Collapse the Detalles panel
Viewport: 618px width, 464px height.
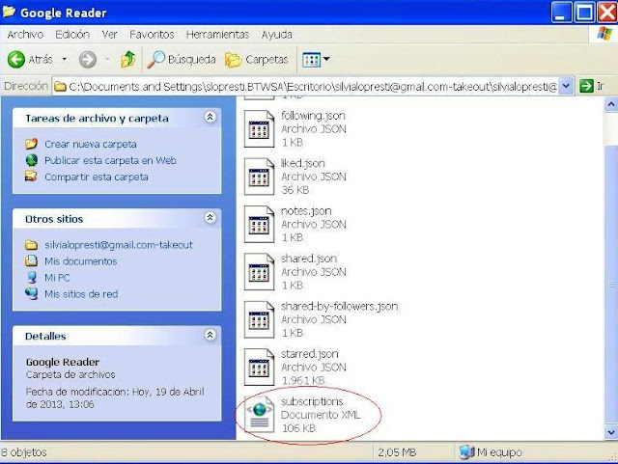pyautogui.click(x=211, y=335)
